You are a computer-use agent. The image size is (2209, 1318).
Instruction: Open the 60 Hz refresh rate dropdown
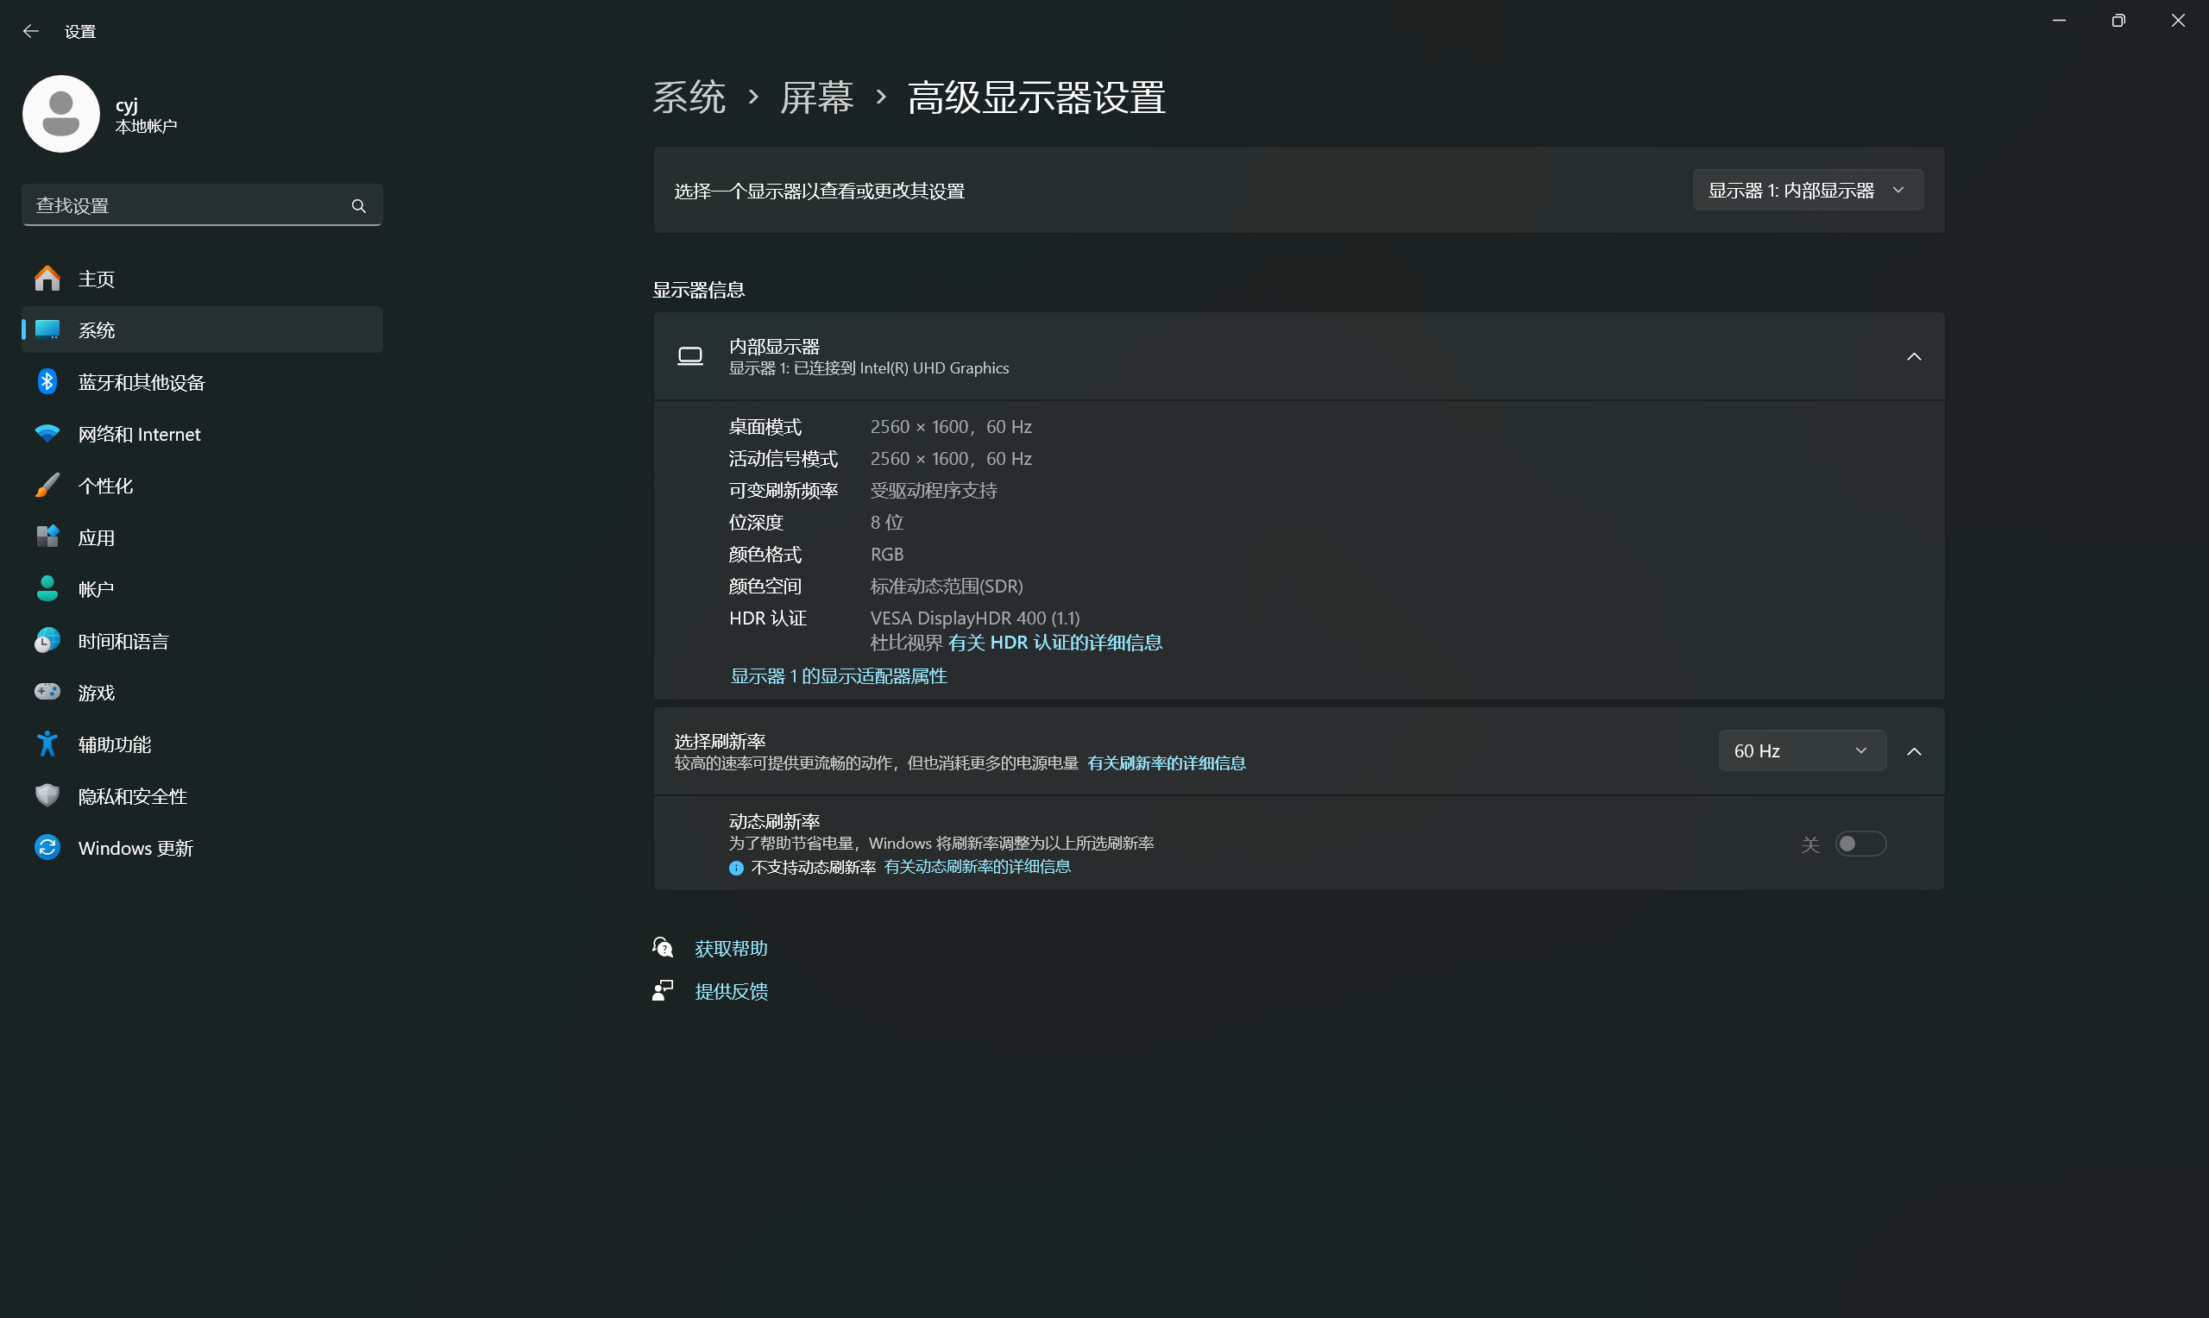[1802, 750]
